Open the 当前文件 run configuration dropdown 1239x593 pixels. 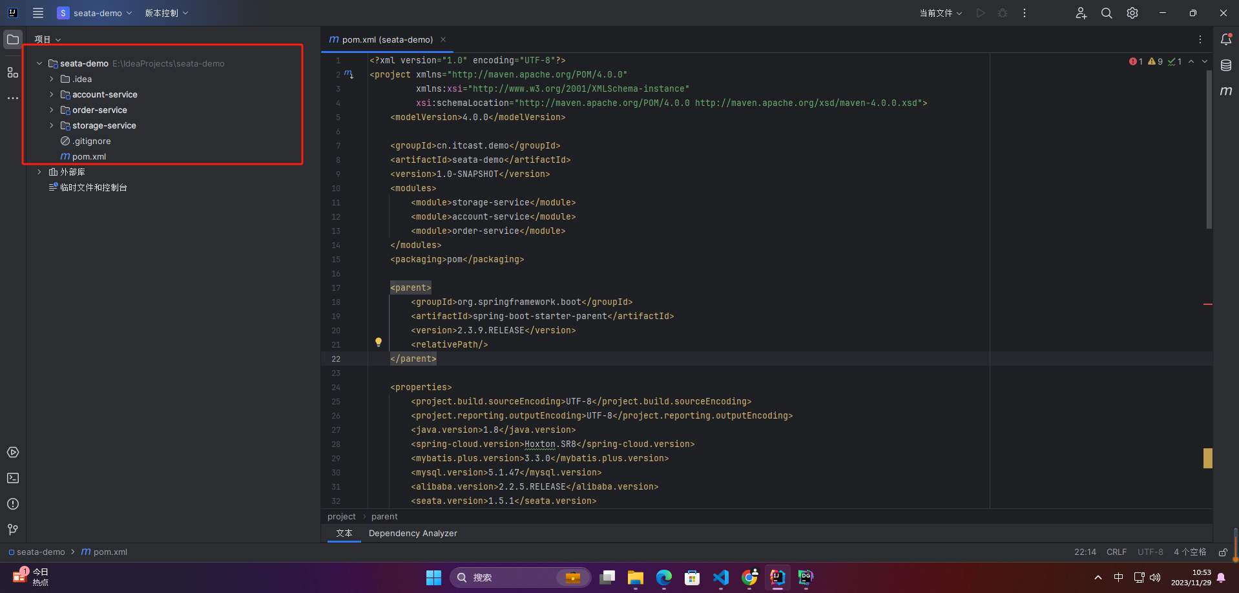[941, 13]
